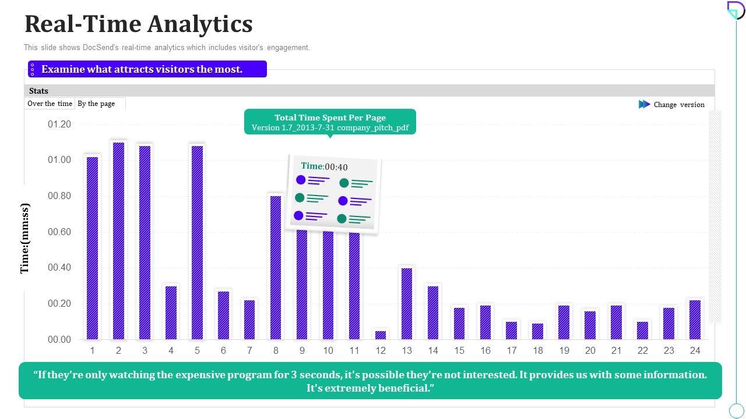Click the "Change version" link
The image size is (746, 419).
679,105
